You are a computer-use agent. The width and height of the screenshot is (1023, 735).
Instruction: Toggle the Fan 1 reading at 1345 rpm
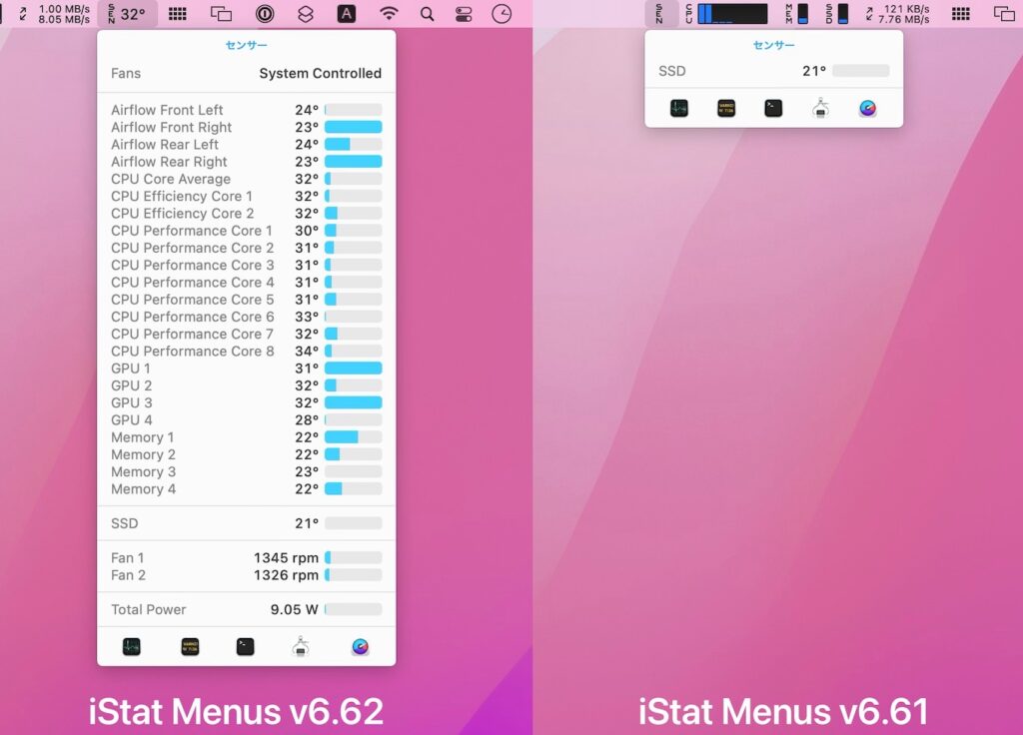[246, 557]
